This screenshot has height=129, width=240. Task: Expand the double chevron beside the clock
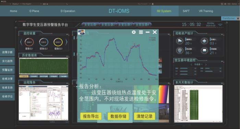(220, 24)
